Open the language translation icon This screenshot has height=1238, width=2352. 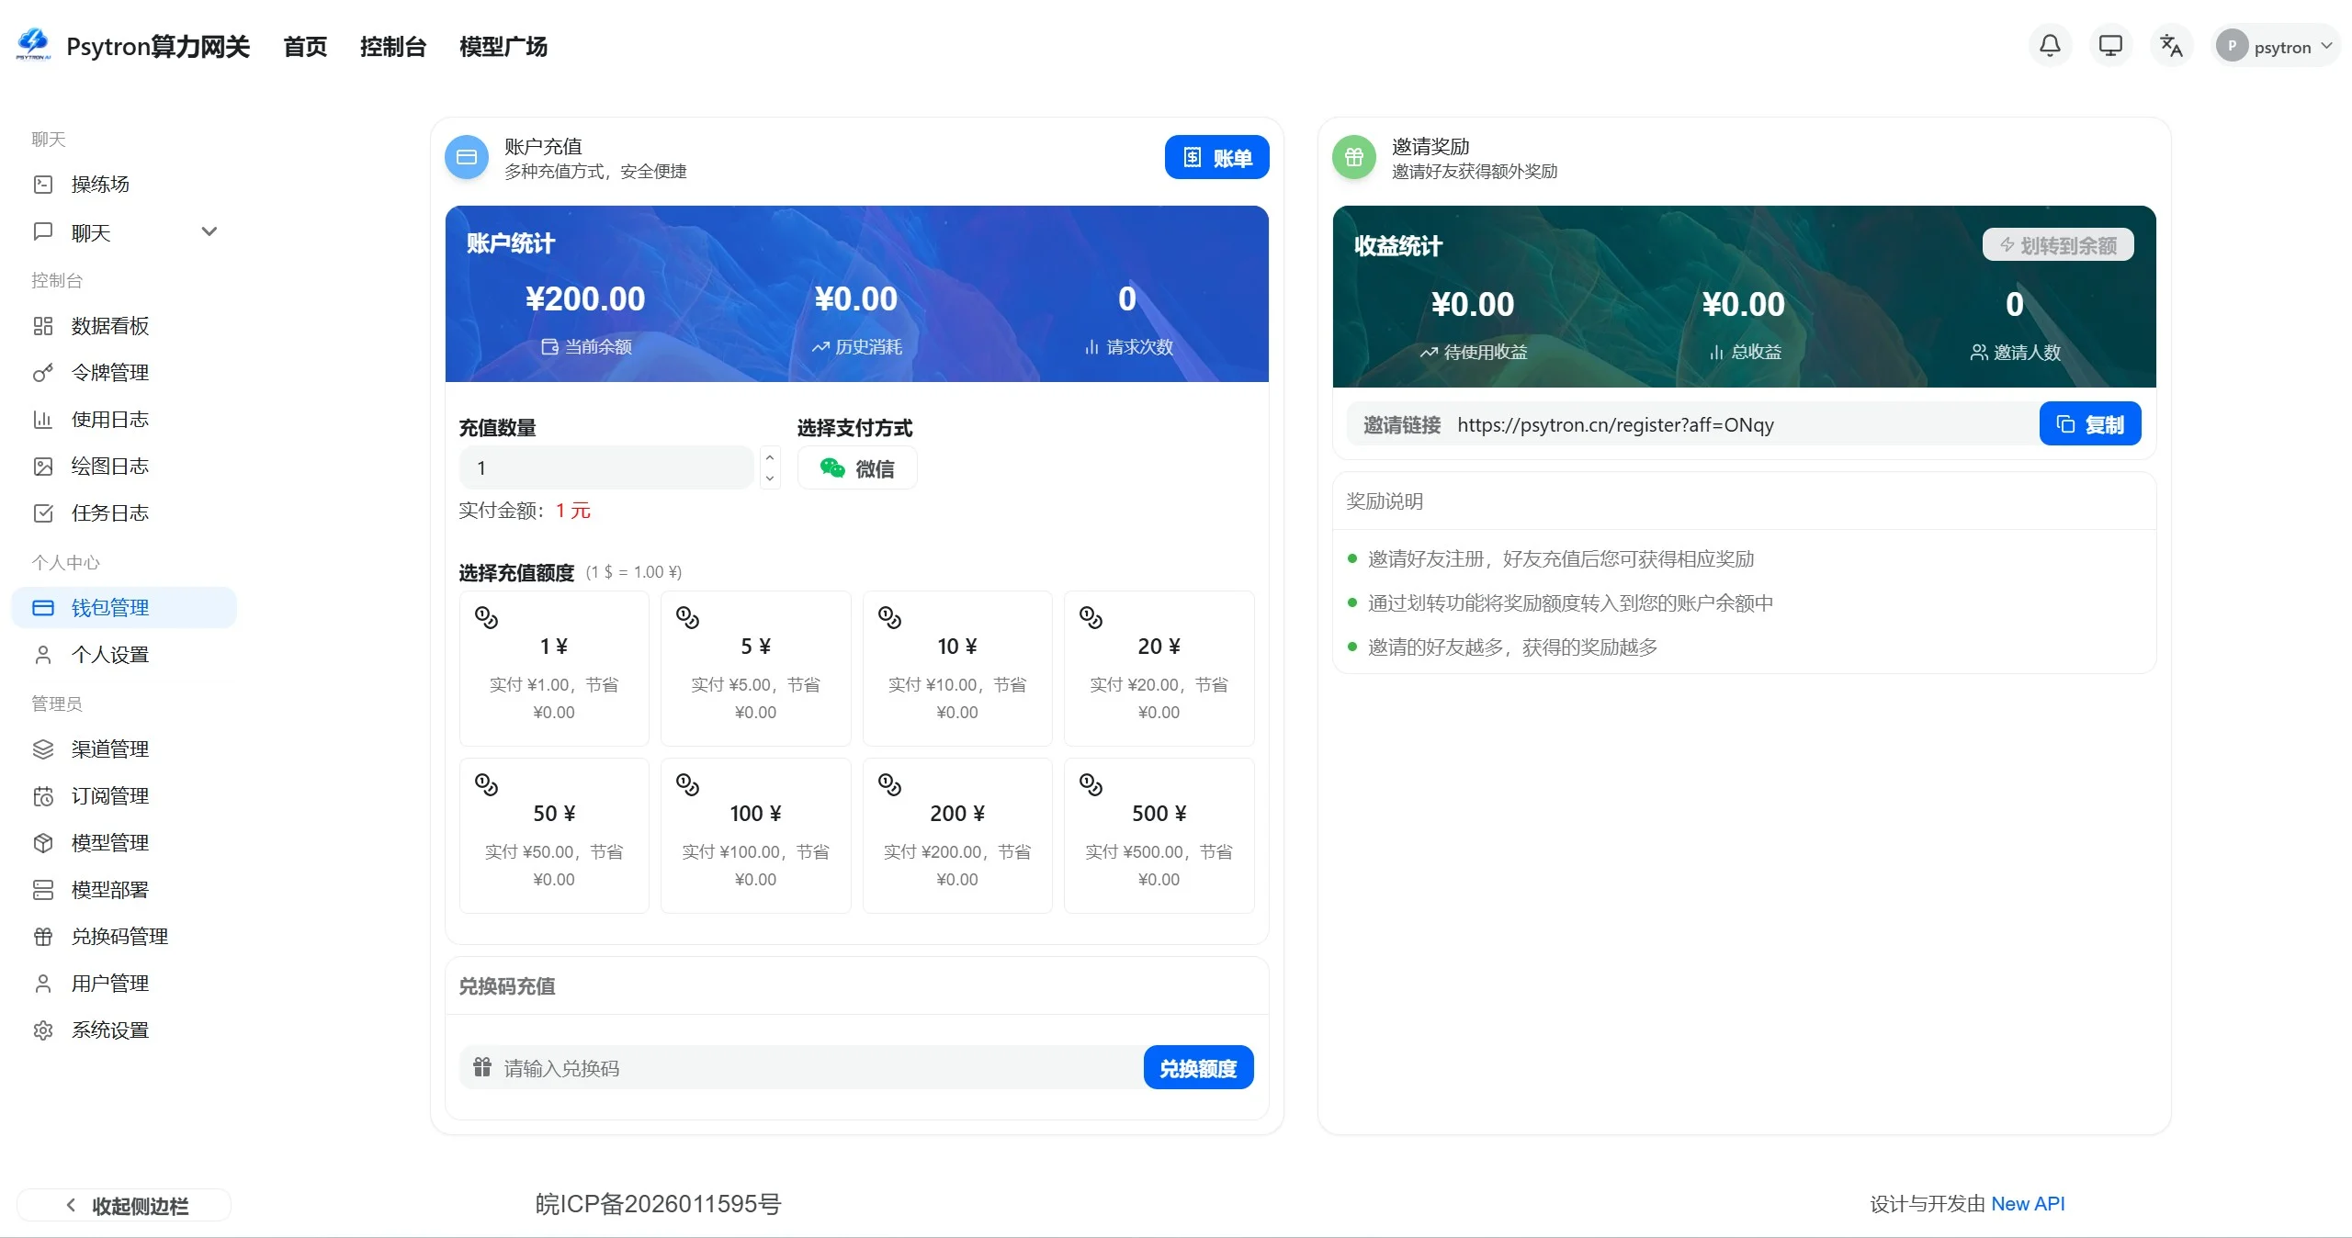(2171, 46)
